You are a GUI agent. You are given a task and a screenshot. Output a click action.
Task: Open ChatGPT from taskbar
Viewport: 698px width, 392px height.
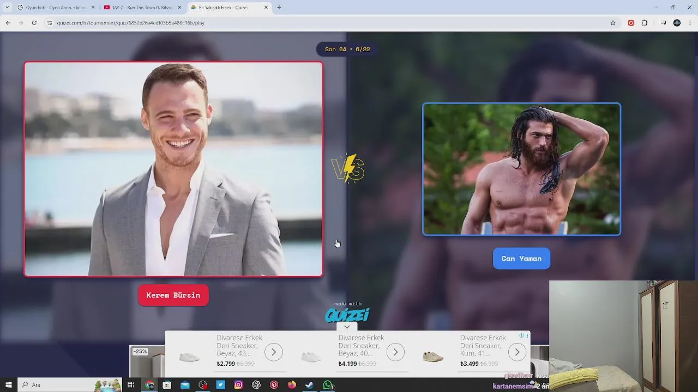pos(256,385)
